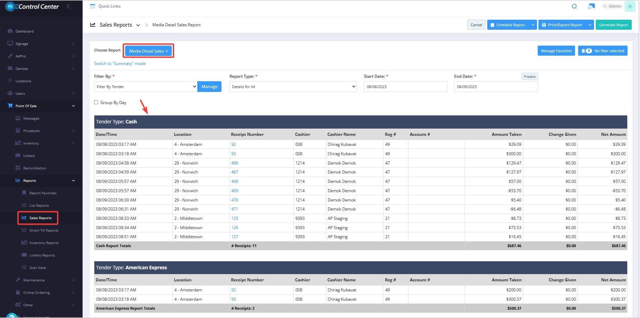640x318 pixels.
Task: Open receipt 92 under American Express
Action: pos(234,290)
